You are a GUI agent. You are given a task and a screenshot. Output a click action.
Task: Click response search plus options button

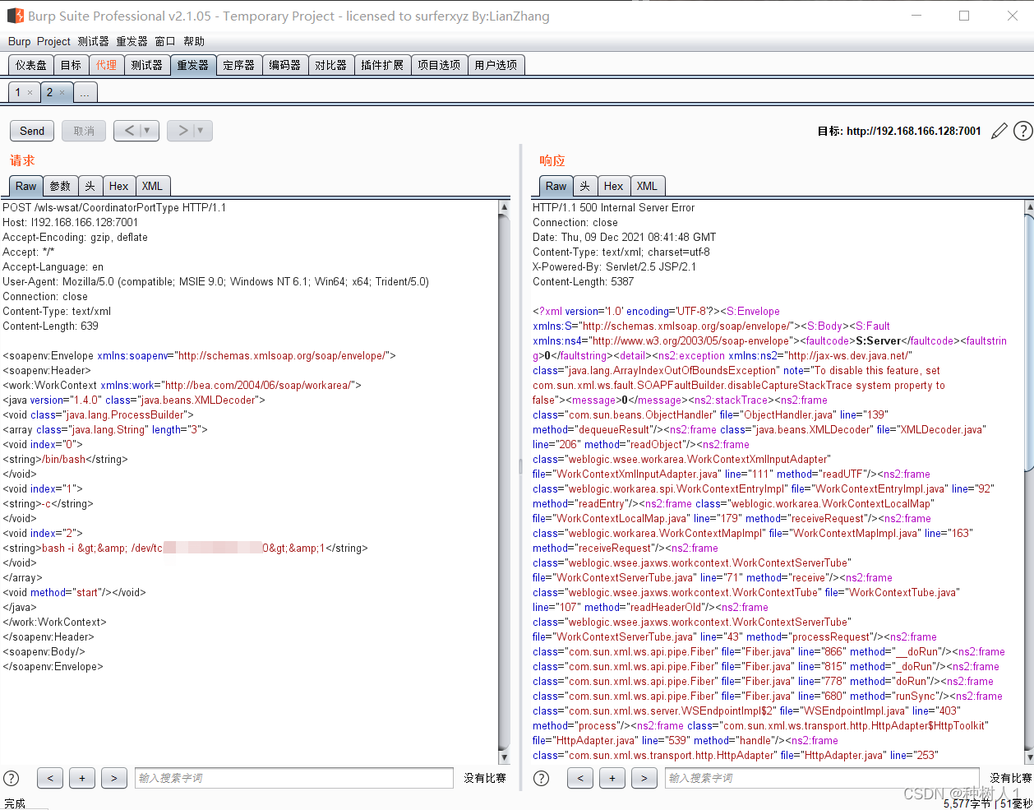612,778
